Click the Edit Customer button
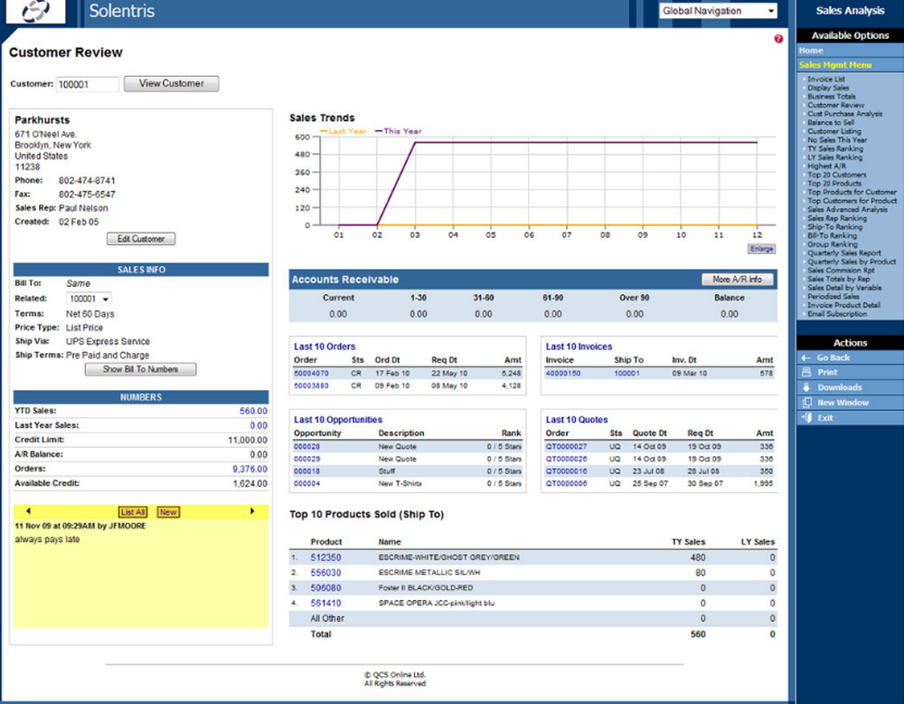This screenshot has width=904, height=704. [140, 238]
